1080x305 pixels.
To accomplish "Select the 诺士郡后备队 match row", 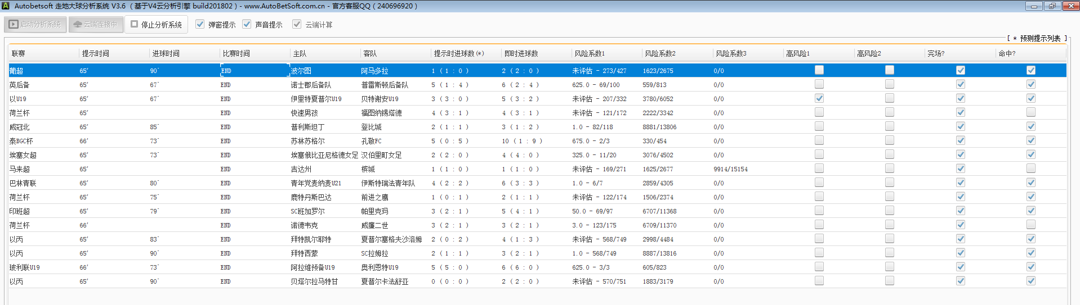I will coord(311,85).
